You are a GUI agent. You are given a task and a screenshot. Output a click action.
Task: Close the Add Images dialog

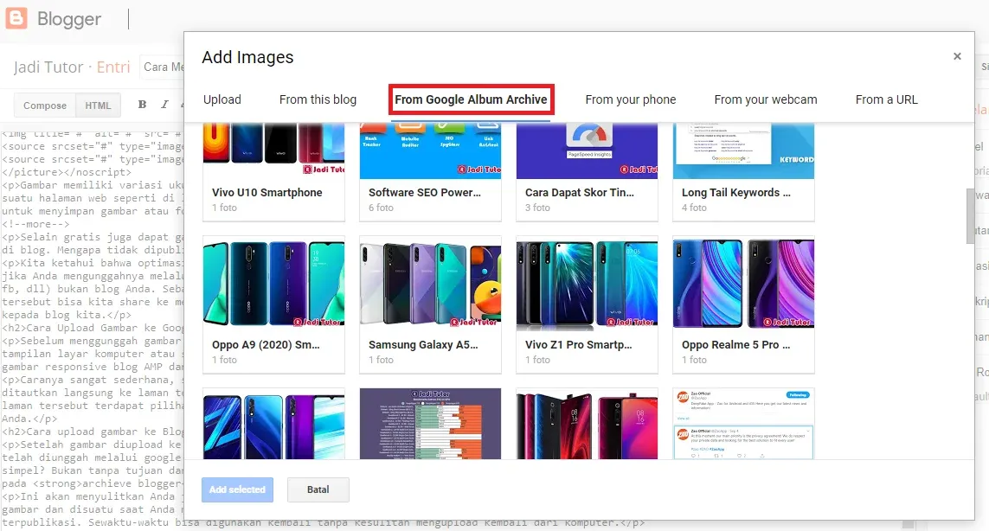pyautogui.click(x=957, y=56)
